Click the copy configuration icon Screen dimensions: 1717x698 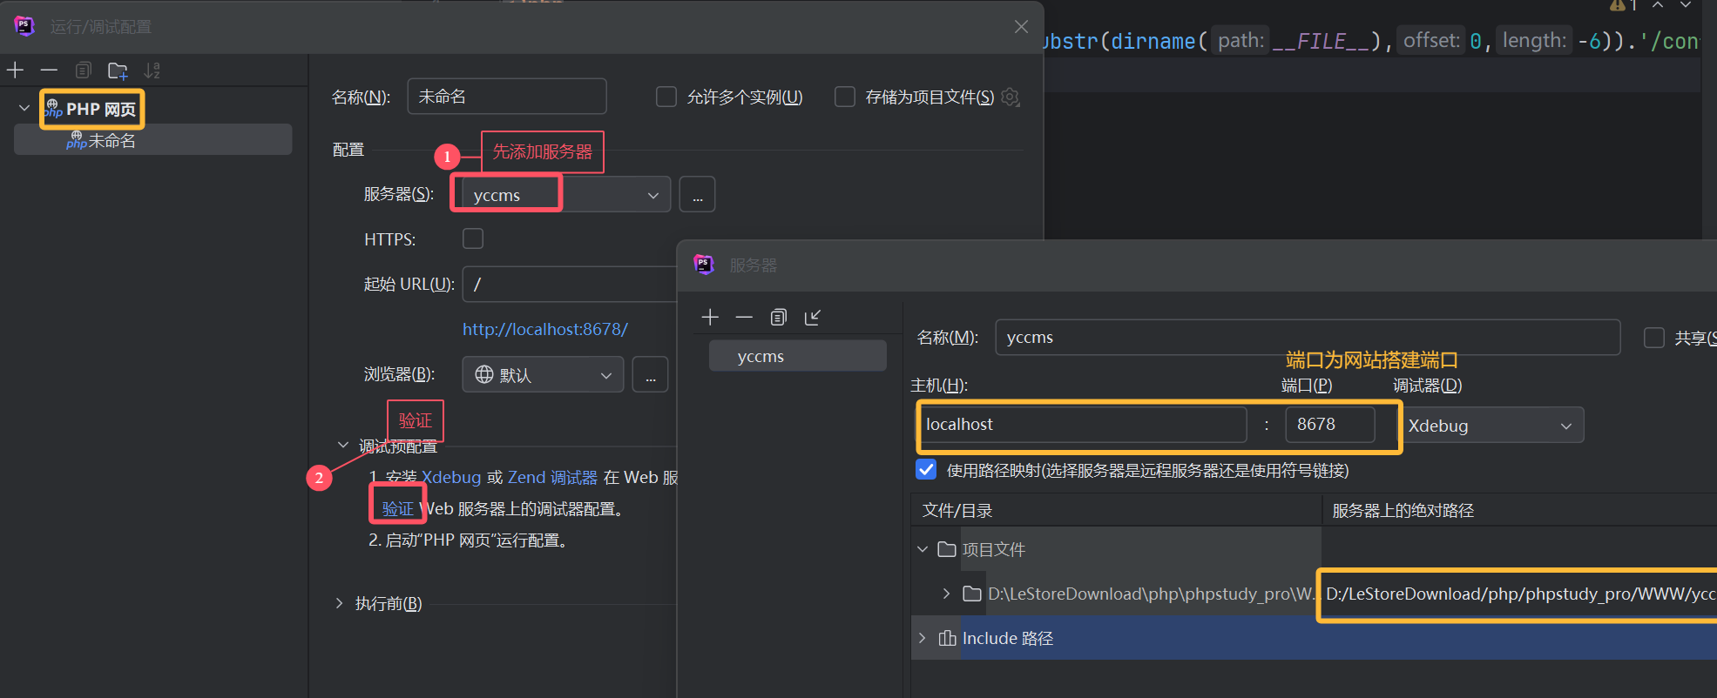(x=84, y=70)
